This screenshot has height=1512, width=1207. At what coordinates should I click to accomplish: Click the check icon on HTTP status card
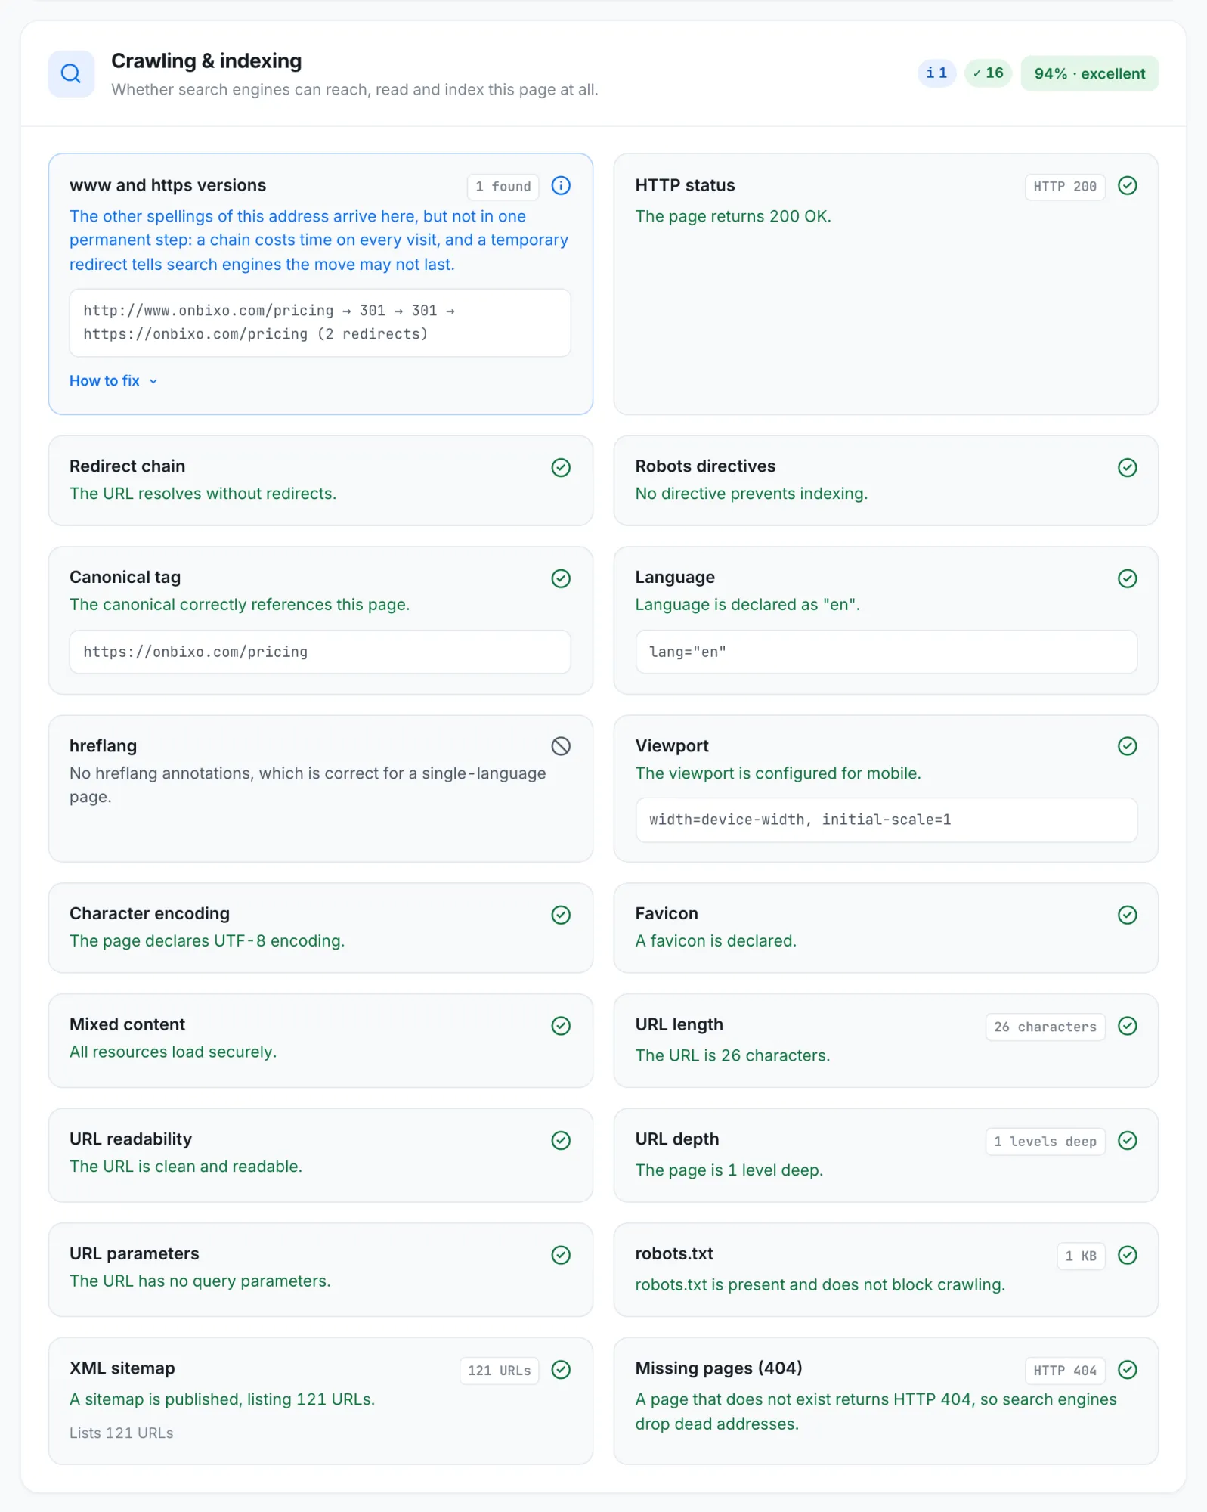(x=1127, y=186)
